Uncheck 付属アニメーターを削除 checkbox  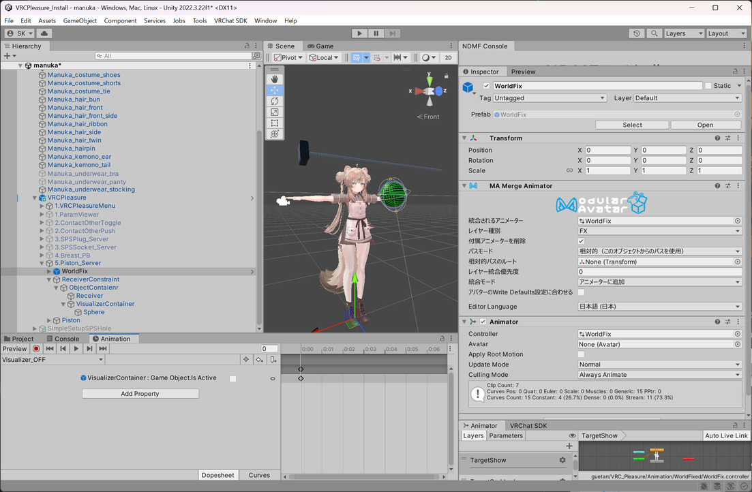coord(582,241)
